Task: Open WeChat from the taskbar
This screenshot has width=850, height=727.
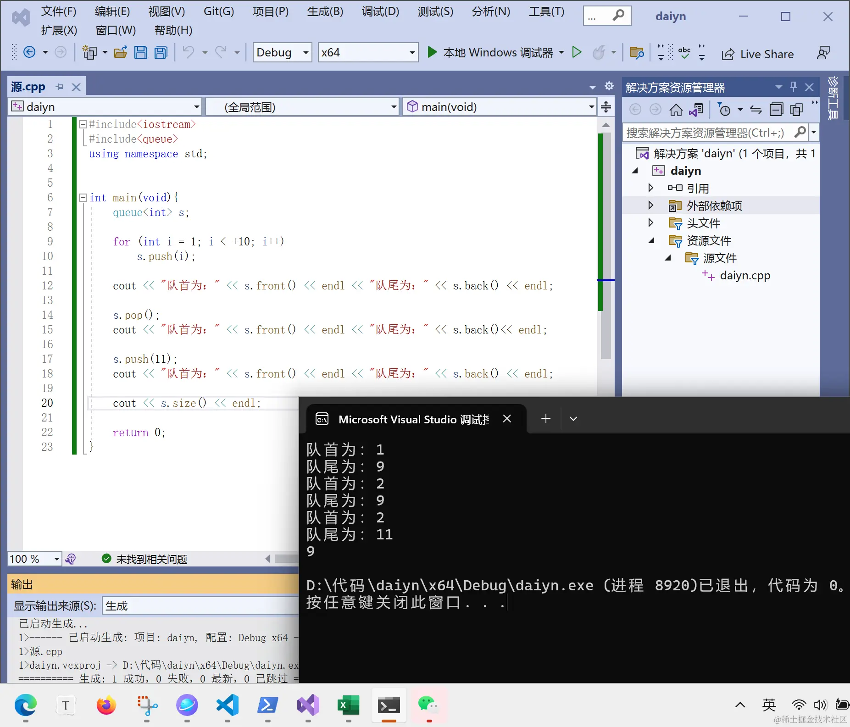Action: pos(428,705)
